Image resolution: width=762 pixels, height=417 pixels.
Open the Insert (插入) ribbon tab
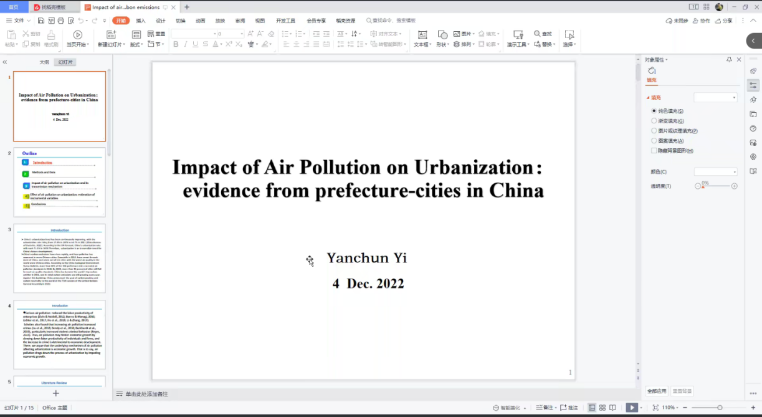[x=141, y=21]
